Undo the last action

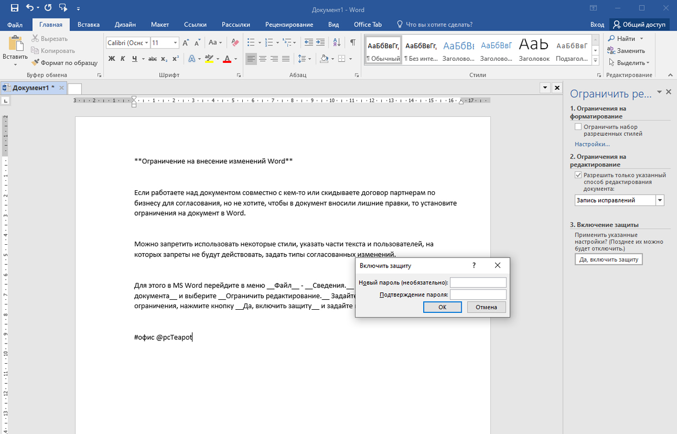(x=30, y=8)
